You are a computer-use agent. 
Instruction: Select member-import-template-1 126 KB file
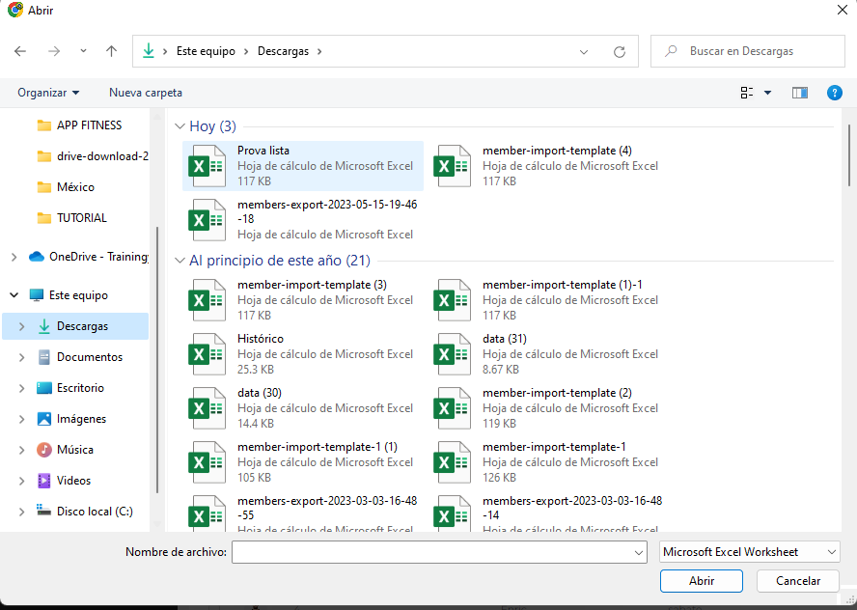548,462
